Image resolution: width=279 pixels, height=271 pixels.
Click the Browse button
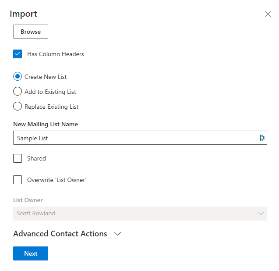coord(31,32)
